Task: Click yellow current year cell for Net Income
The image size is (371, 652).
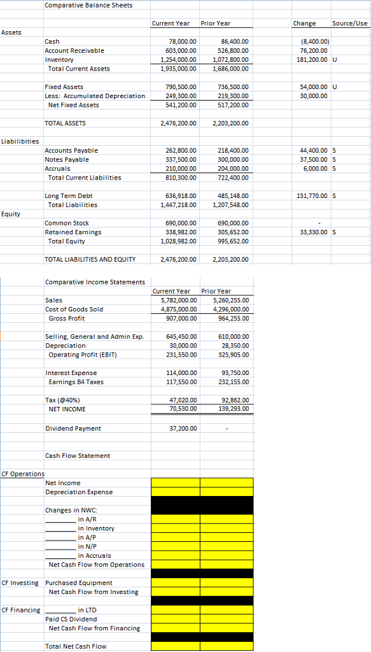Action: pyautogui.click(x=176, y=483)
